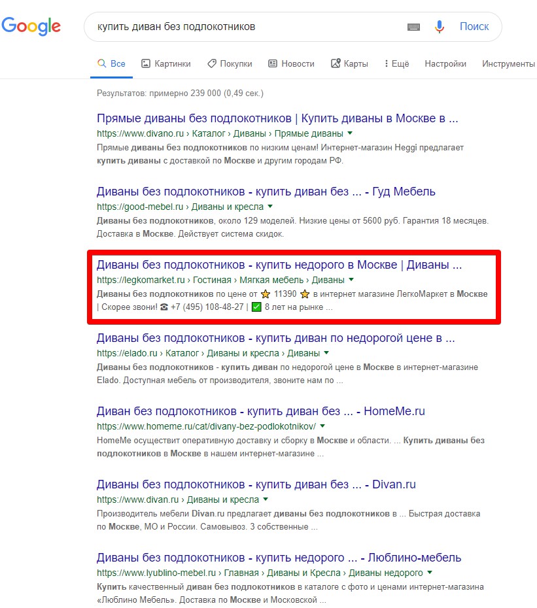Click the image icon beside Картинки

point(145,63)
